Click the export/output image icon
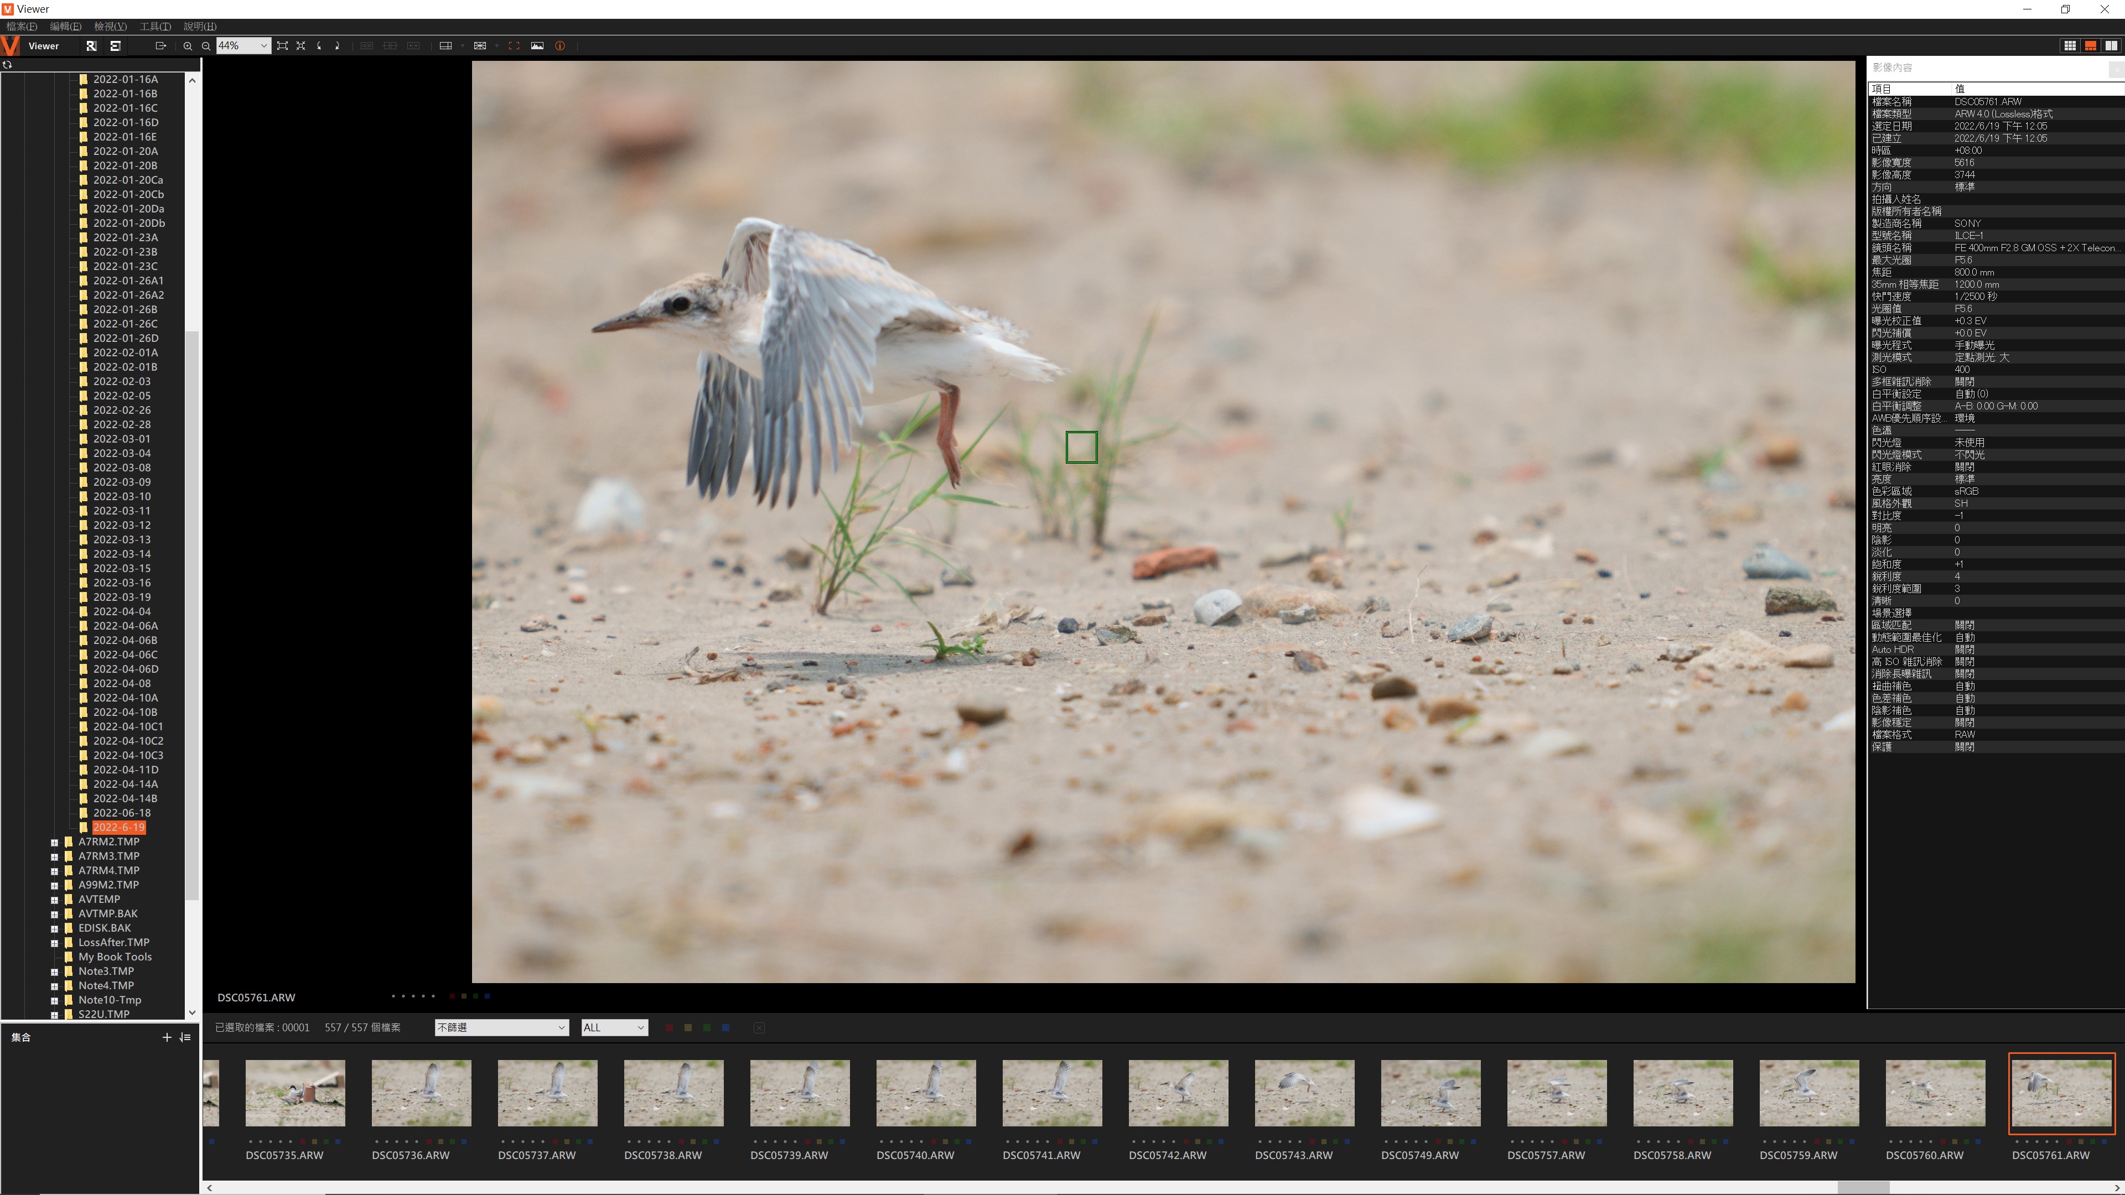2125x1195 pixels. pos(161,45)
